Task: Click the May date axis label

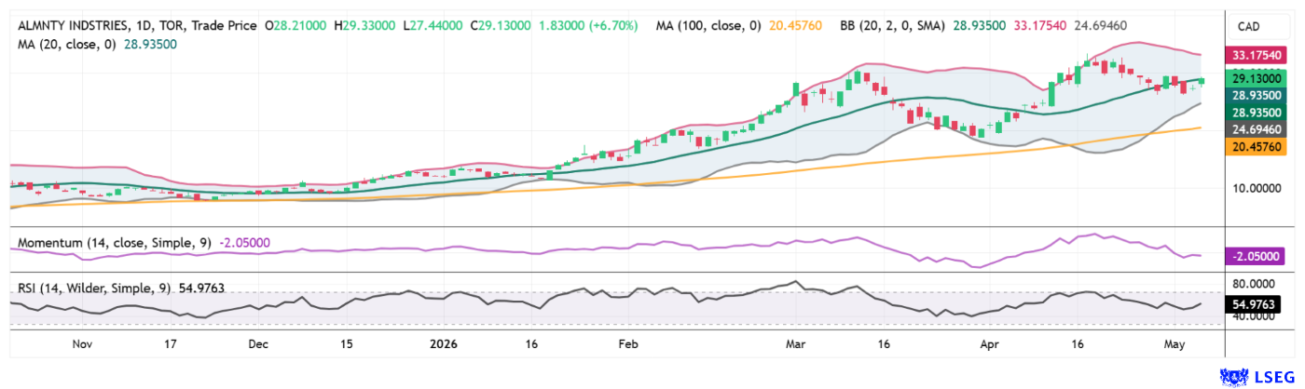Action: pos(1174,344)
